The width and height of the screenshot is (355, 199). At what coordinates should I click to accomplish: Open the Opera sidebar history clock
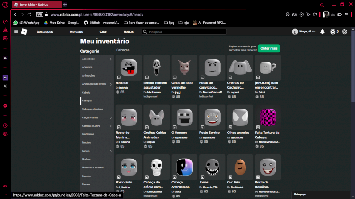[5, 125]
